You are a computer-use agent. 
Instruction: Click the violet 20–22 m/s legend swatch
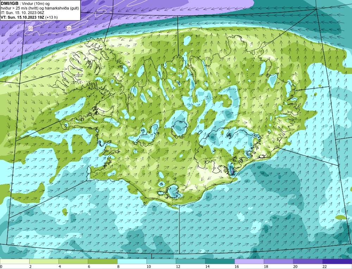308,262
